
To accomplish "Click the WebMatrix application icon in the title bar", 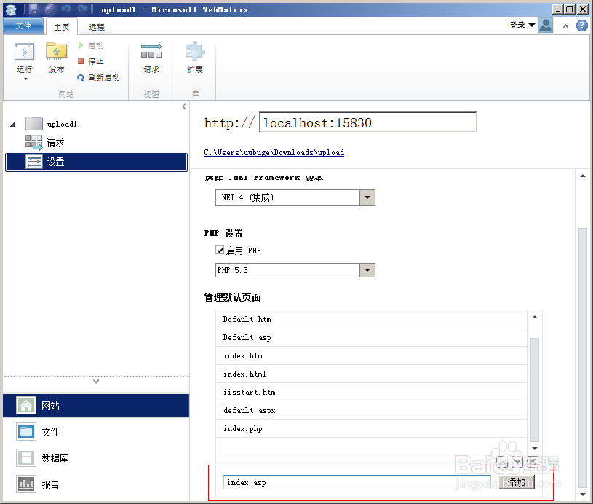I will [x=11, y=9].
